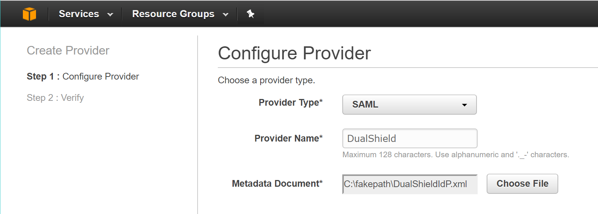Image resolution: width=598 pixels, height=214 pixels.
Task: Expand the Resource Groups chevron arrow
Action: pyautogui.click(x=226, y=15)
